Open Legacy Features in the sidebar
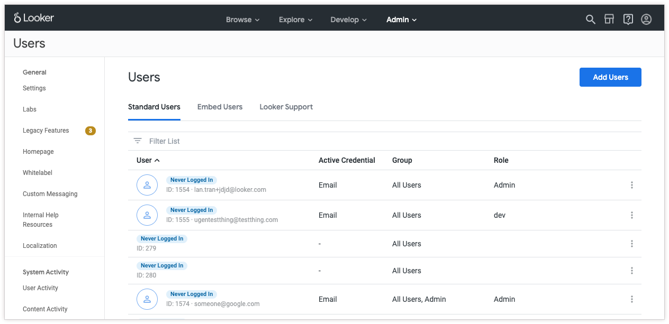This screenshot has height=324, width=669. (46, 131)
